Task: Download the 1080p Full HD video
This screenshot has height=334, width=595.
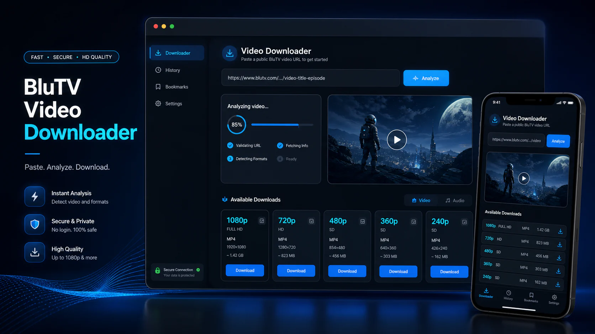Action: (x=245, y=270)
